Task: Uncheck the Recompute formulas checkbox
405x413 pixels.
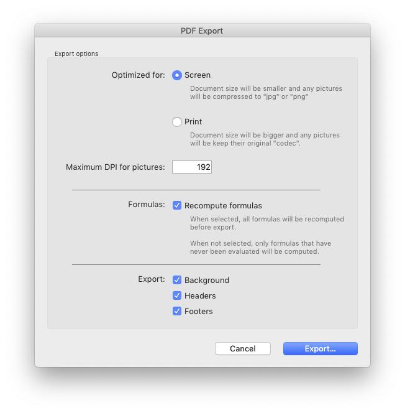Action: click(177, 205)
